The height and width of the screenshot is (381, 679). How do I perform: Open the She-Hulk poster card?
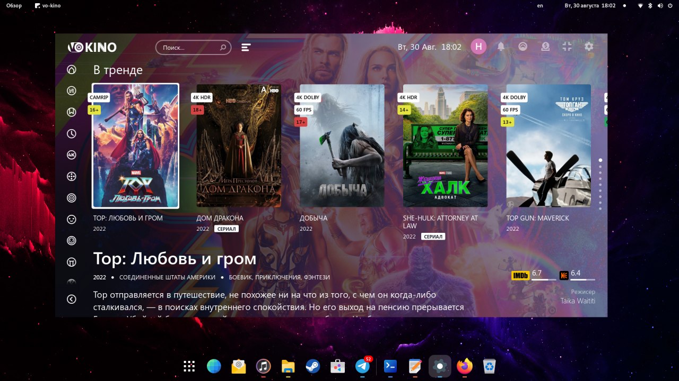click(446, 146)
